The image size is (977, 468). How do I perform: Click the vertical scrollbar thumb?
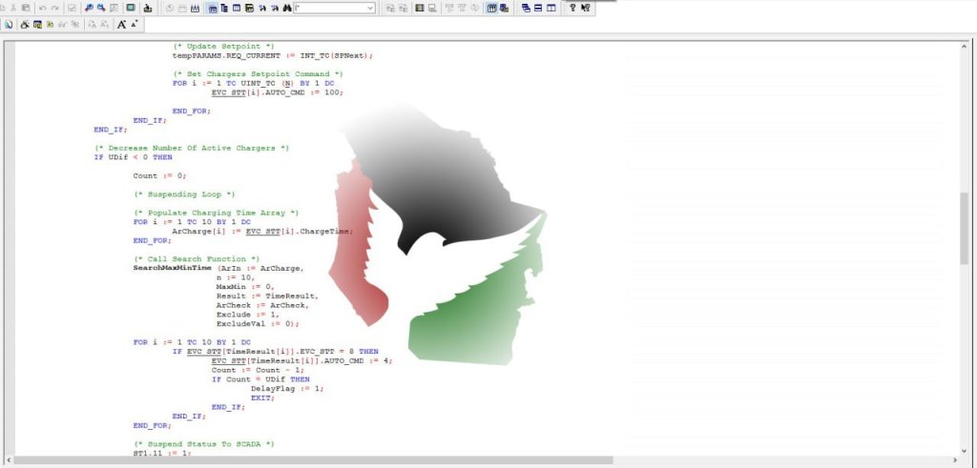[x=964, y=229]
